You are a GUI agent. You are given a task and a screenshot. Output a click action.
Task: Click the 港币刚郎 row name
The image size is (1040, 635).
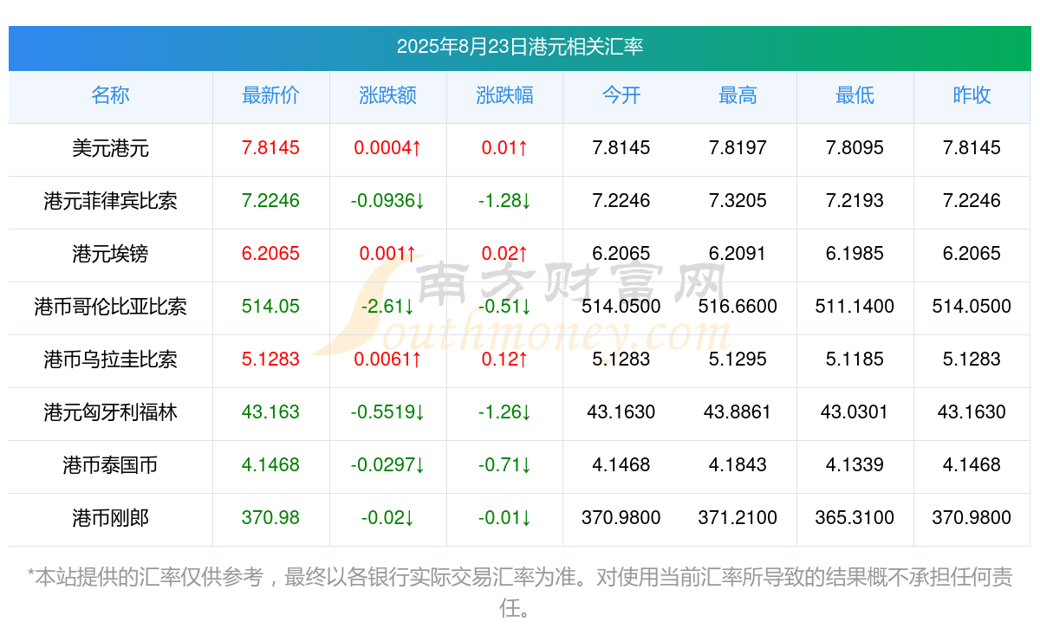pos(110,518)
